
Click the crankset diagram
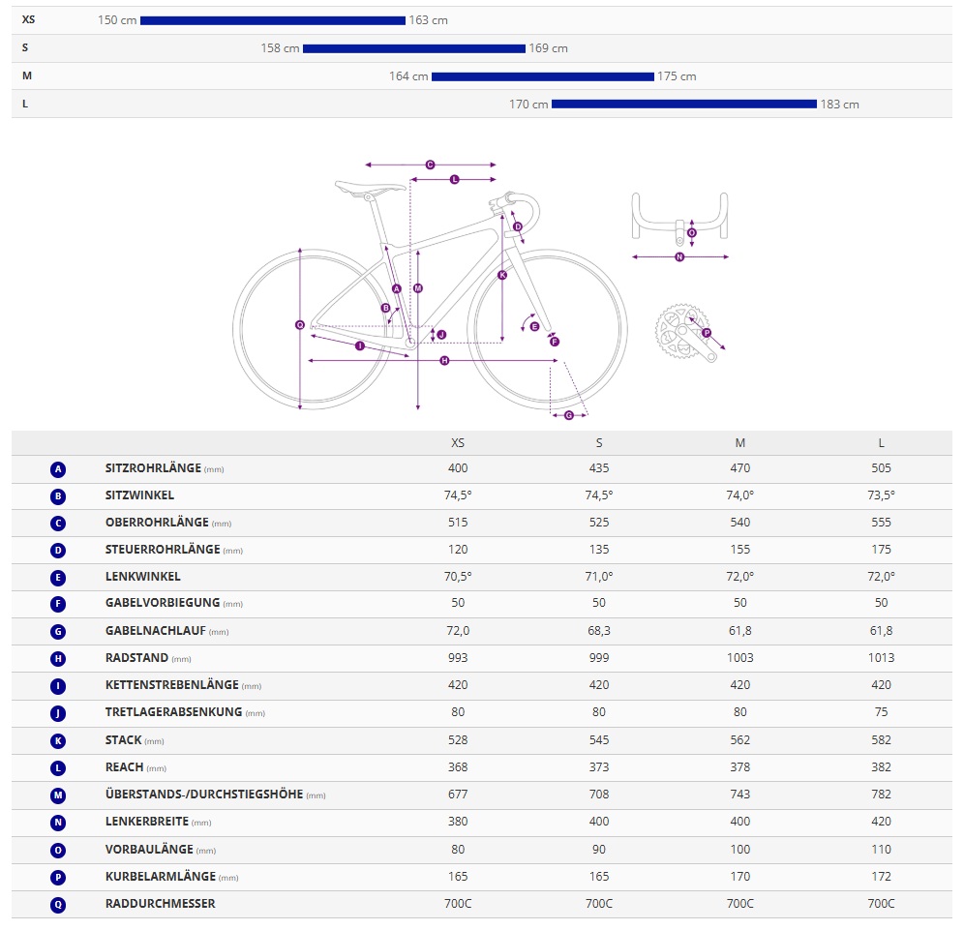[686, 335]
